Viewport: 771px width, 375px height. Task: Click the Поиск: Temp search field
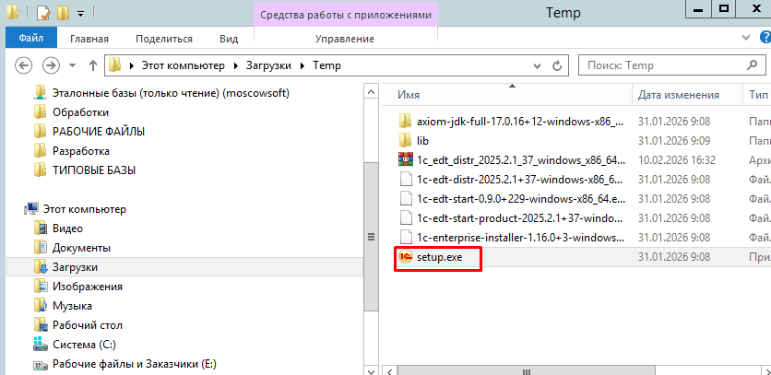[664, 66]
